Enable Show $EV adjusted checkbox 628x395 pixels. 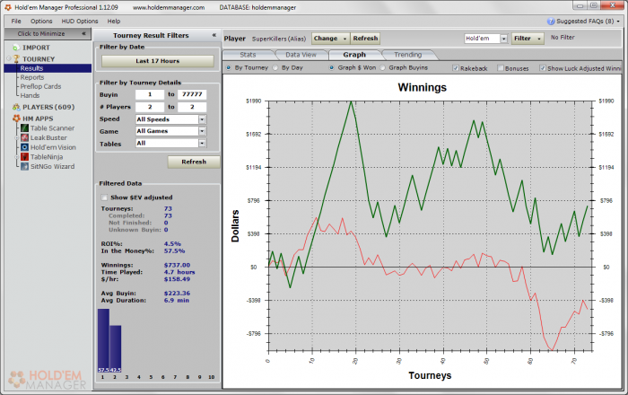tap(105, 197)
